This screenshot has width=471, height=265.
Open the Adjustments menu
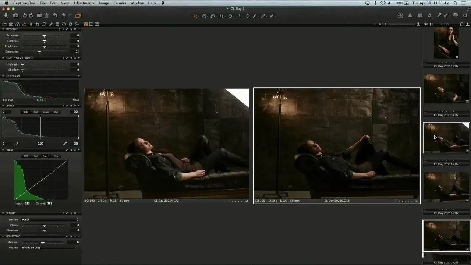pos(84,3)
